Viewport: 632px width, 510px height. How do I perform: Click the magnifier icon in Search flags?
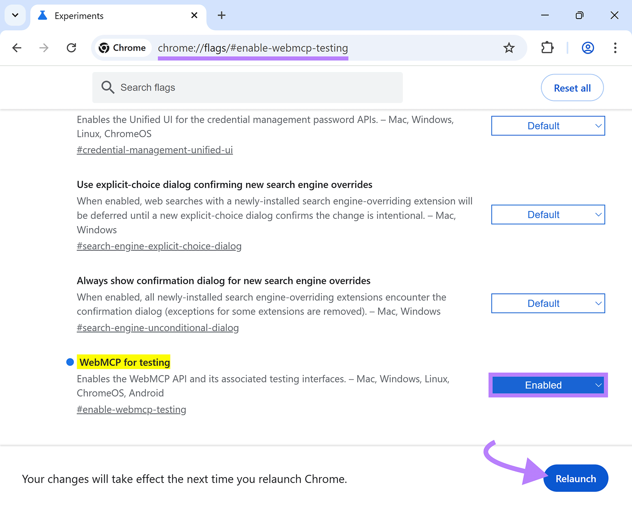point(108,87)
